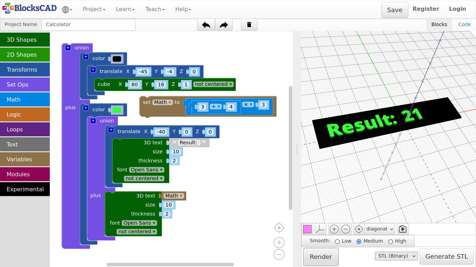
Task: Expand the cube's not centered dropdown
Action: [214, 84]
